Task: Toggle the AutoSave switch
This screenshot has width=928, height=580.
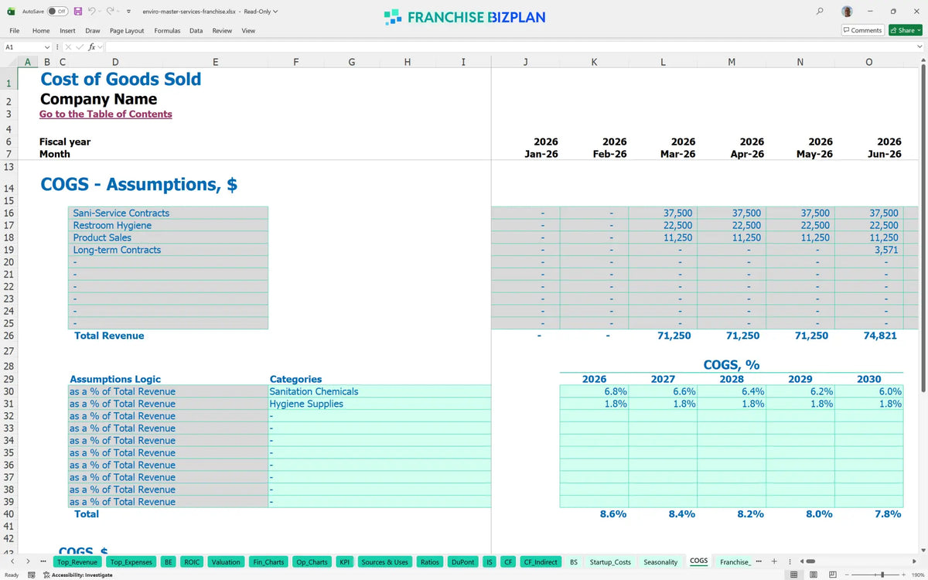Action: pos(57,12)
